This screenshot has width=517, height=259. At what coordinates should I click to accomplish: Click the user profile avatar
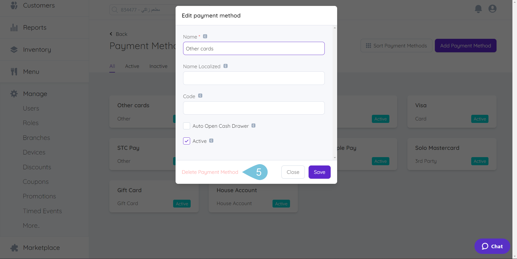(492, 9)
